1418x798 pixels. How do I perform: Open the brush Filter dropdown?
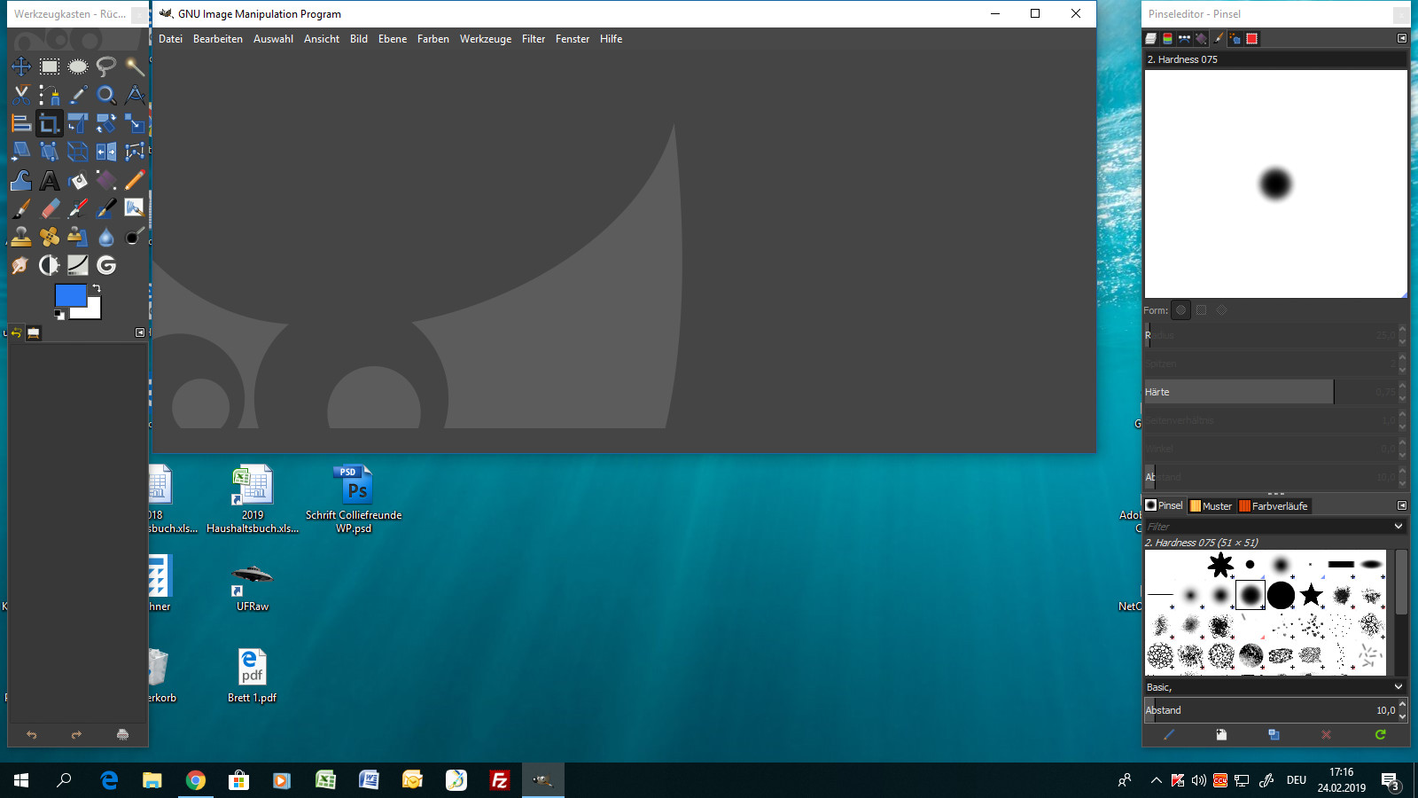pyautogui.click(x=1399, y=526)
